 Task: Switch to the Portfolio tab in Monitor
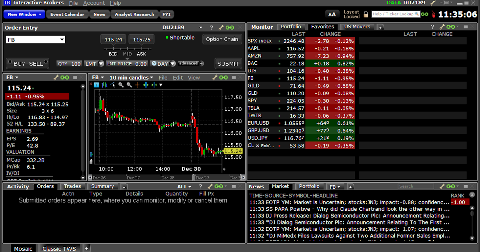[292, 26]
